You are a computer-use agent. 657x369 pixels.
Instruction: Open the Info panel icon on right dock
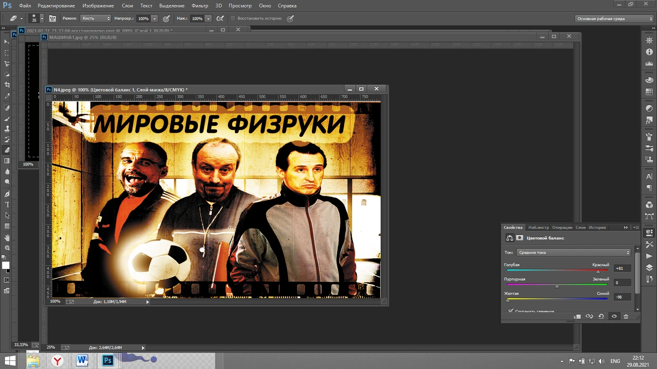point(649,52)
